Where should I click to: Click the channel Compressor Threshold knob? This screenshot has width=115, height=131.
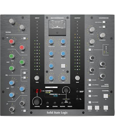click(x=103, y=35)
